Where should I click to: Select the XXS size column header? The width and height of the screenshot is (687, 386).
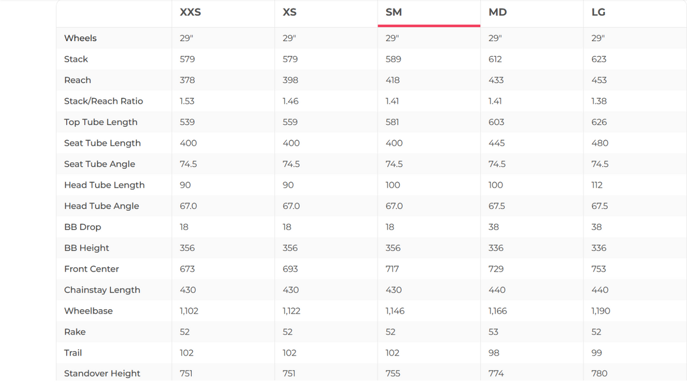190,12
